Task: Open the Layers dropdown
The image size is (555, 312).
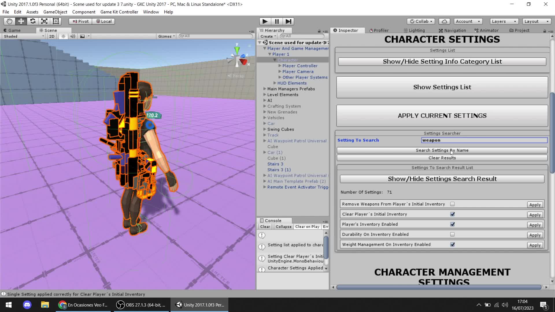Action: pos(504,21)
